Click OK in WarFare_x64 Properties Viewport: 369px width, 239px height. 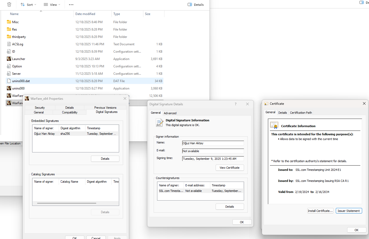click(75, 238)
